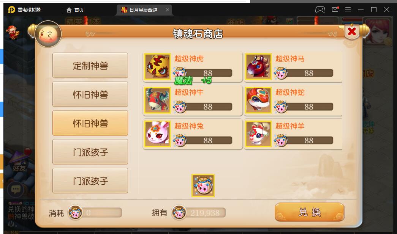The height and width of the screenshot is (234, 397).
Task: Open the highlighted 怀旧神兽 category
Action: point(90,123)
